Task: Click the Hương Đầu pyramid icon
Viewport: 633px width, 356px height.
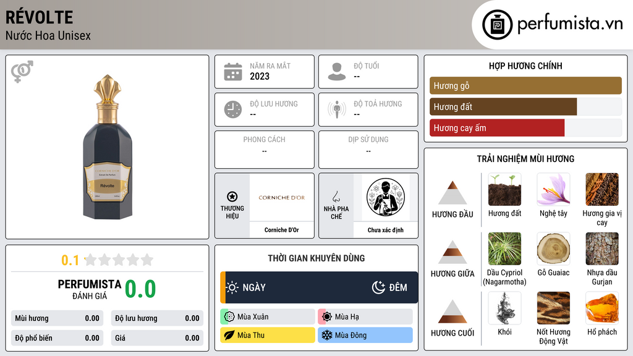Action: [x=452, y=193]
